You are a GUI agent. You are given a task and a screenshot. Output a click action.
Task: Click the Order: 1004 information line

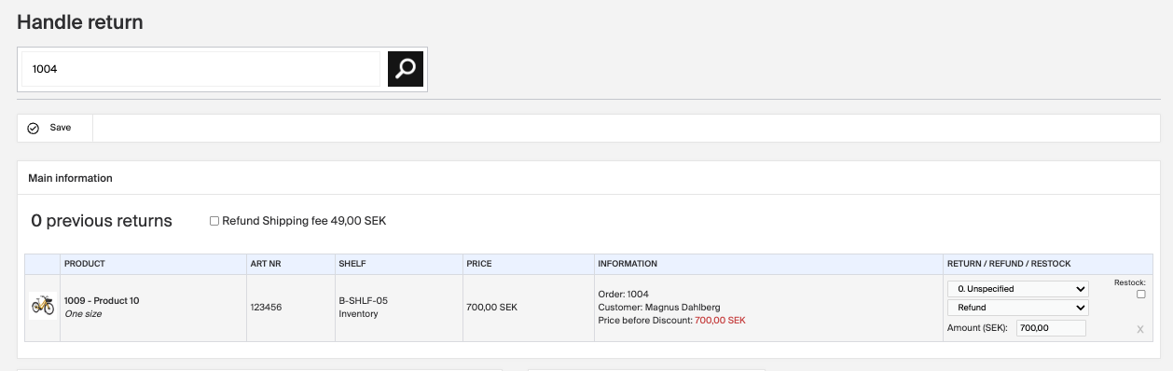[623, 295]
